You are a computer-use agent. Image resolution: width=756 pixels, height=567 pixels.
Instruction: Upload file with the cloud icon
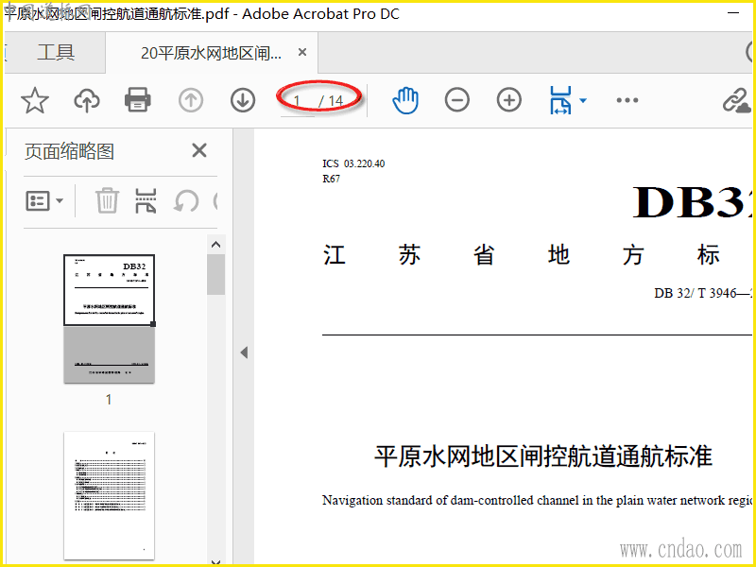[x=87, y=100]
